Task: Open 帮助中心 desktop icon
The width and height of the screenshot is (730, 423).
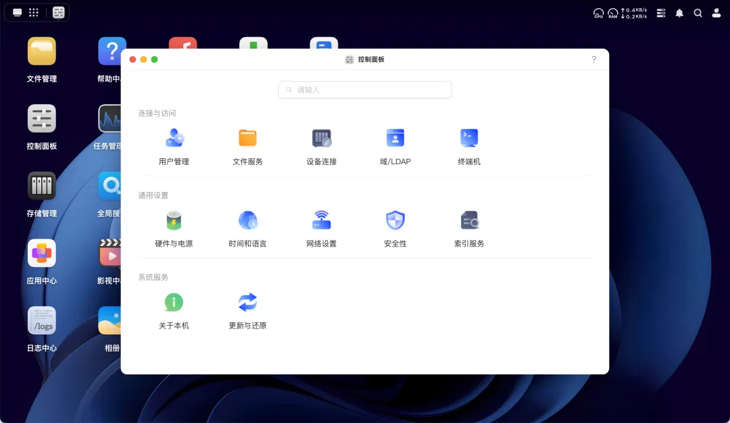Action: (x=110, y=60)
